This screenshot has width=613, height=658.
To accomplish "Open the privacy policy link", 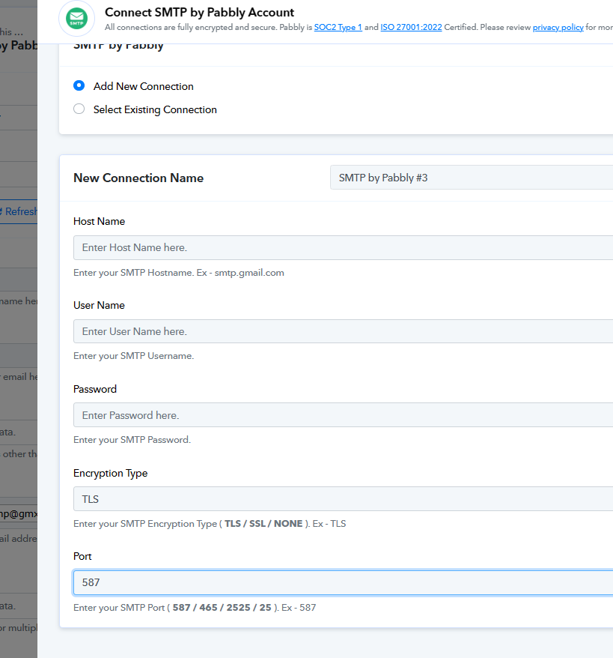I will point(558,27).
